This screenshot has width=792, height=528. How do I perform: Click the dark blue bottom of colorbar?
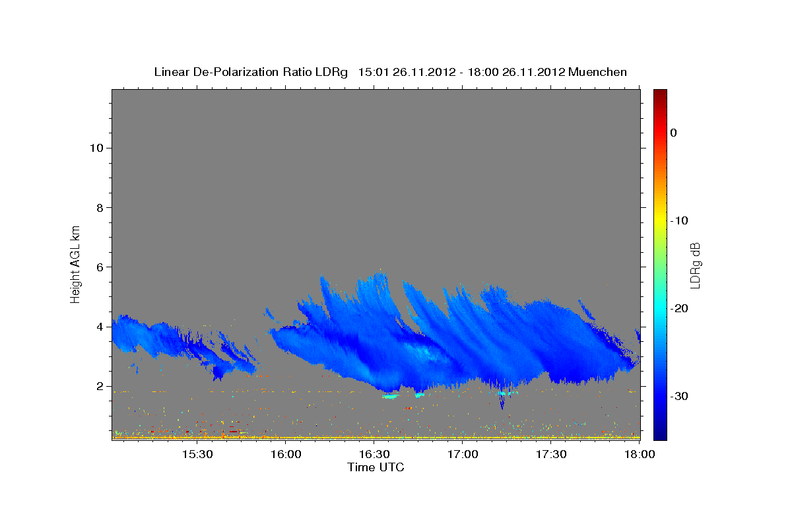660,434
